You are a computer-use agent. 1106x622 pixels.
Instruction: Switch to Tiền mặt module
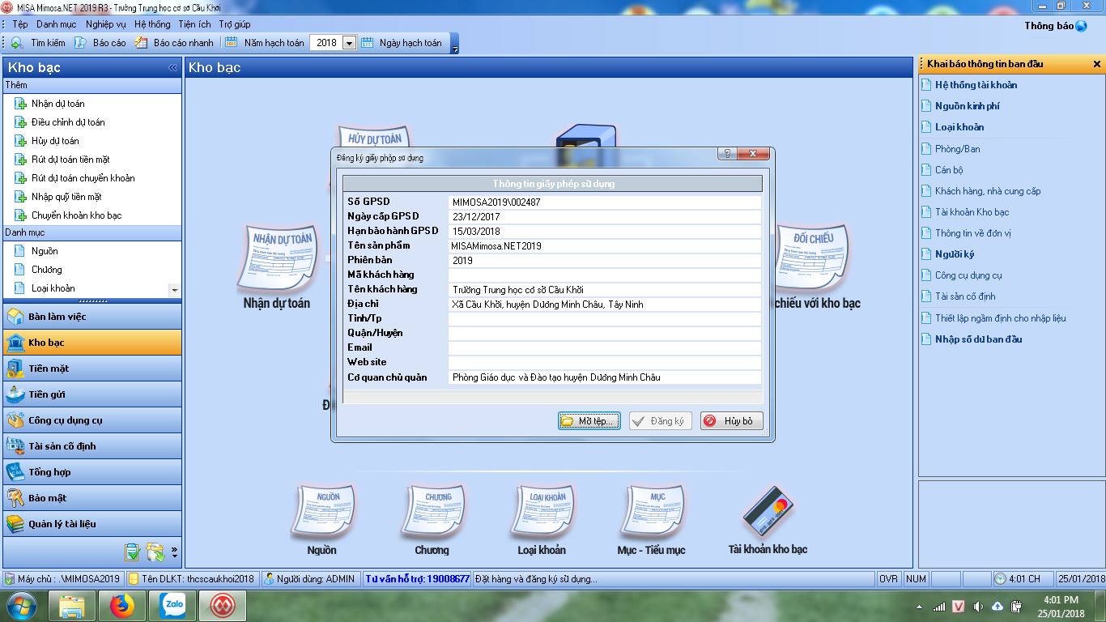pos(92,369)
